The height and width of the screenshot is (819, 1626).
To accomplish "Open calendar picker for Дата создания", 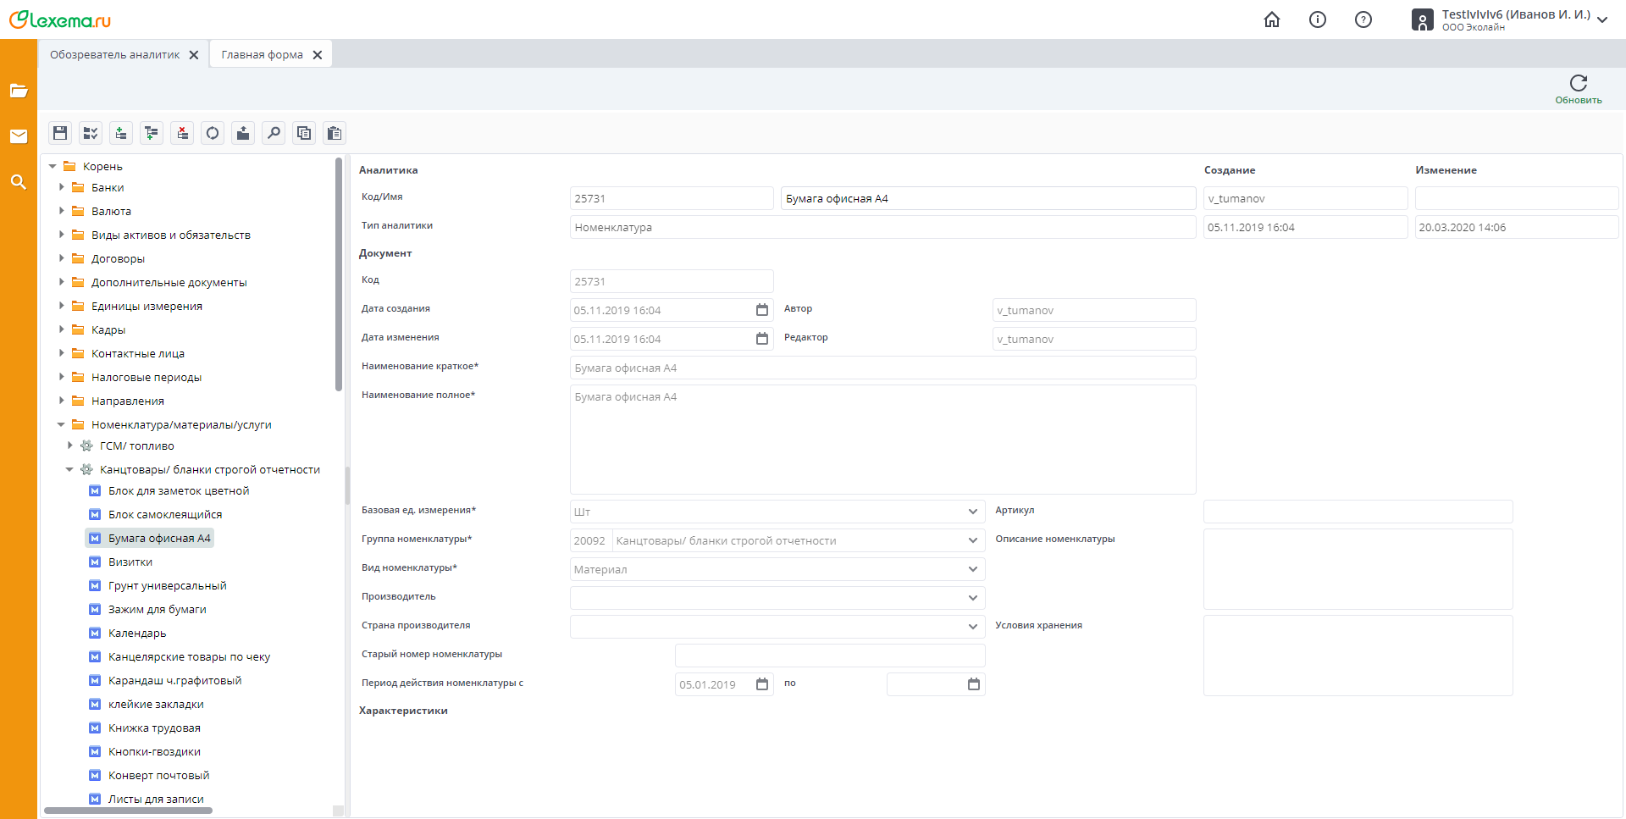I will coord(762,310).
